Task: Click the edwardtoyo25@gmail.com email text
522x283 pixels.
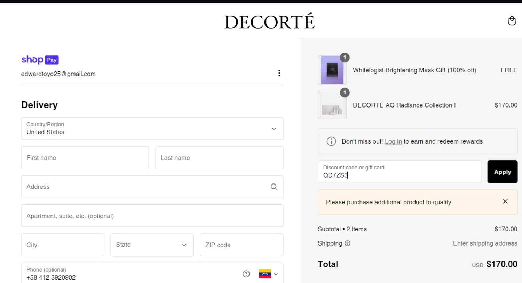Action: tap(58, 74)
